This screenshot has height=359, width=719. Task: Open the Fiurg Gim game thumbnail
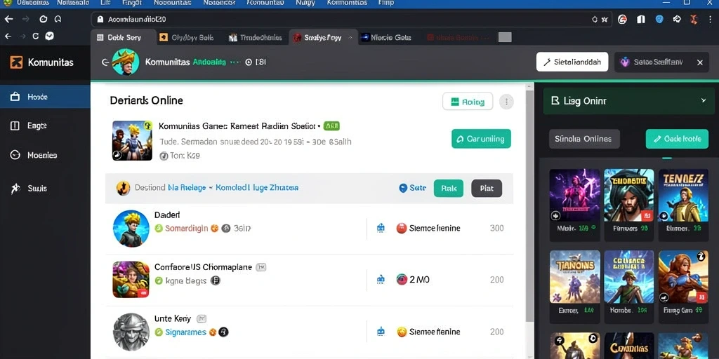coord(683,276)
